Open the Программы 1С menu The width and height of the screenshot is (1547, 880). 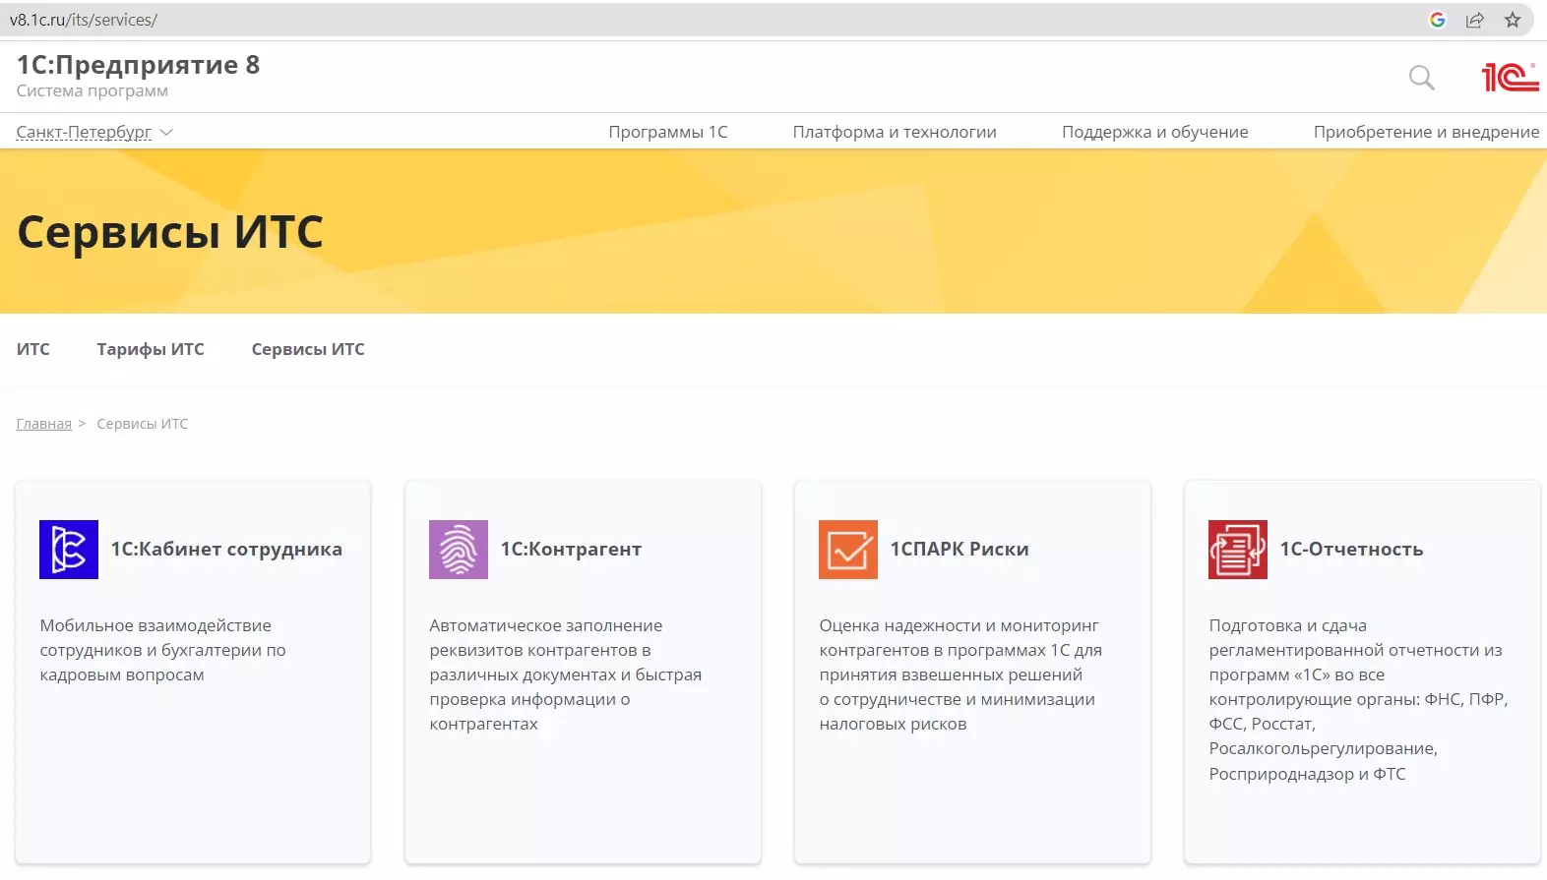(x=668, y=132)
